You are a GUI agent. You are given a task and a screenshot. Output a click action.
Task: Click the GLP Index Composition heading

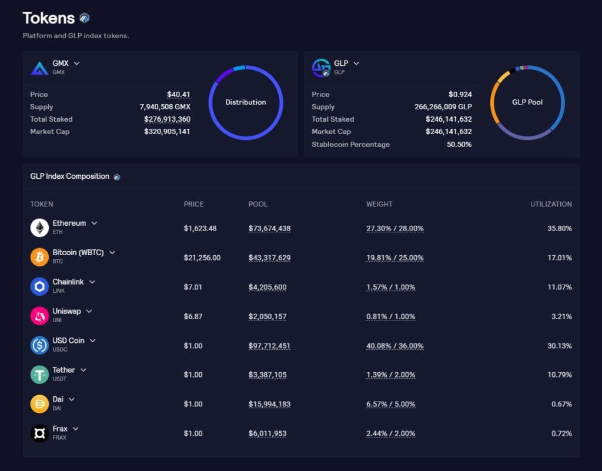click(70, 176)
